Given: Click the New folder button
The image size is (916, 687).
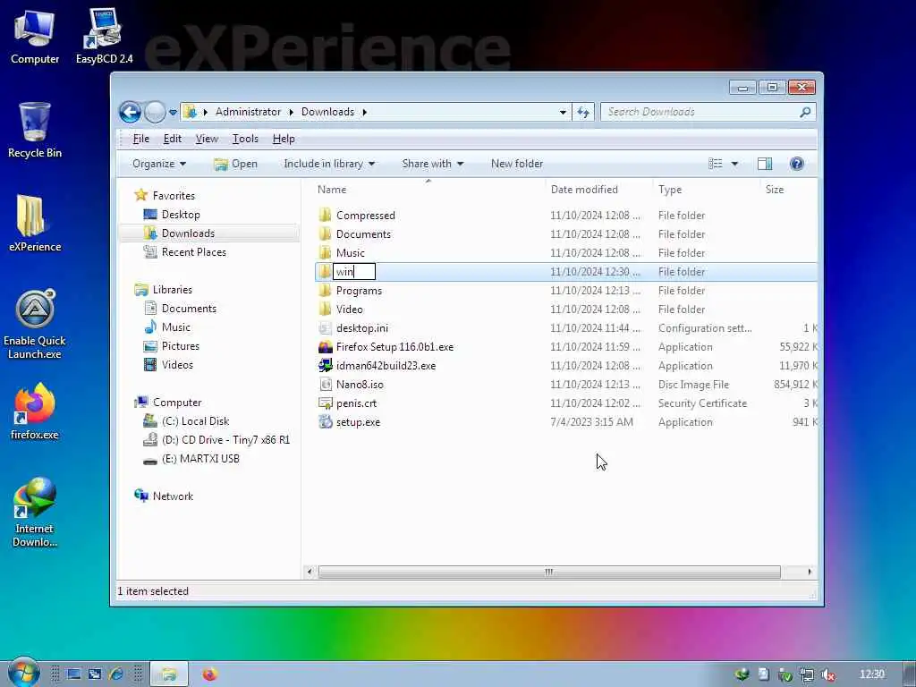Looking at the screenshot, I should point(517,164).
